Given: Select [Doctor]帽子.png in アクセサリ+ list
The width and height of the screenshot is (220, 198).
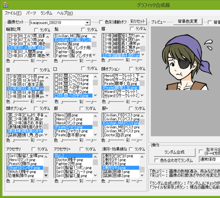Looking at the screenshot, I should tap(73, 160).
